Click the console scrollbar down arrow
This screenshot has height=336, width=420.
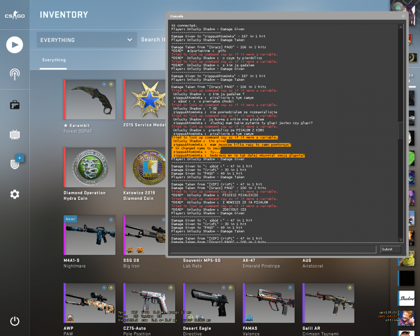pyautogui.click(x=401, y=240)
